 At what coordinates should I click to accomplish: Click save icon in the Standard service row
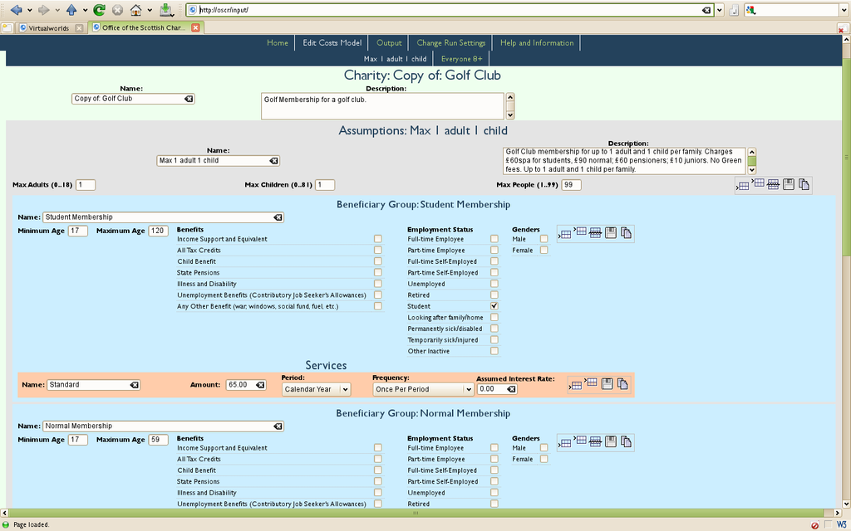pos(608,384)
